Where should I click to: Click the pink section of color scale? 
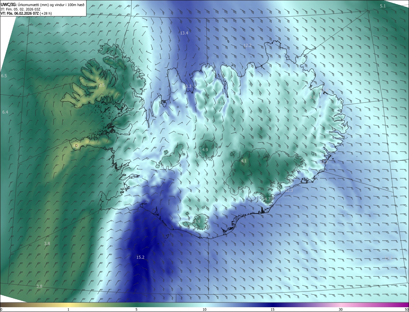[x=341, y=305]
